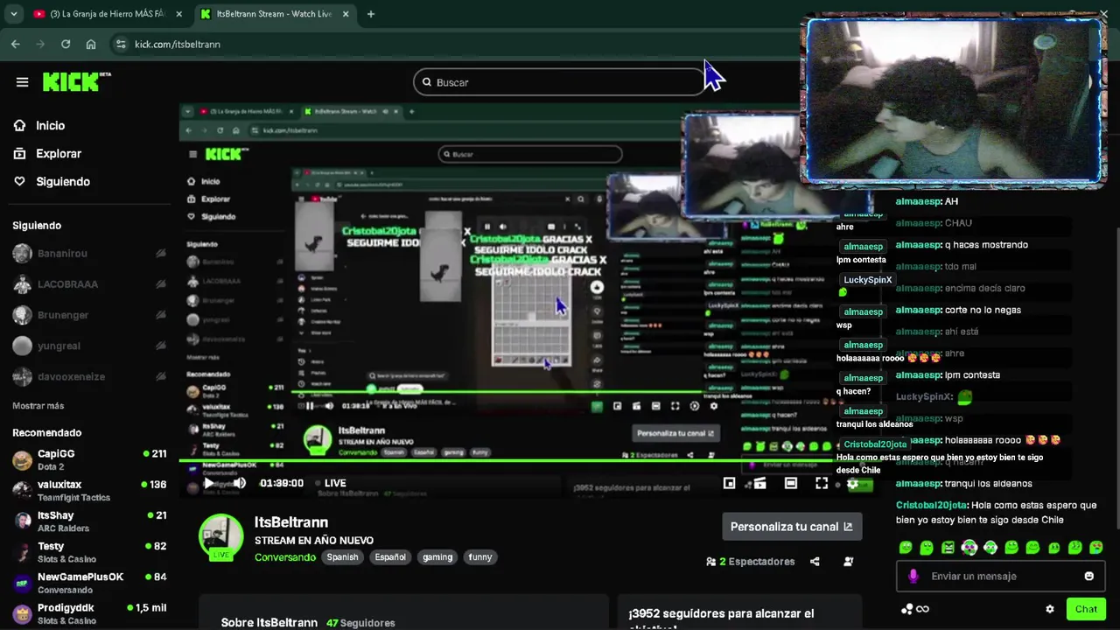Reload the current page

(66, 44)
